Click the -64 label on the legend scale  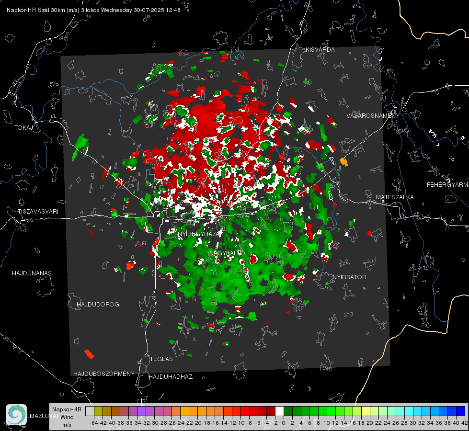tap(94, 423)
